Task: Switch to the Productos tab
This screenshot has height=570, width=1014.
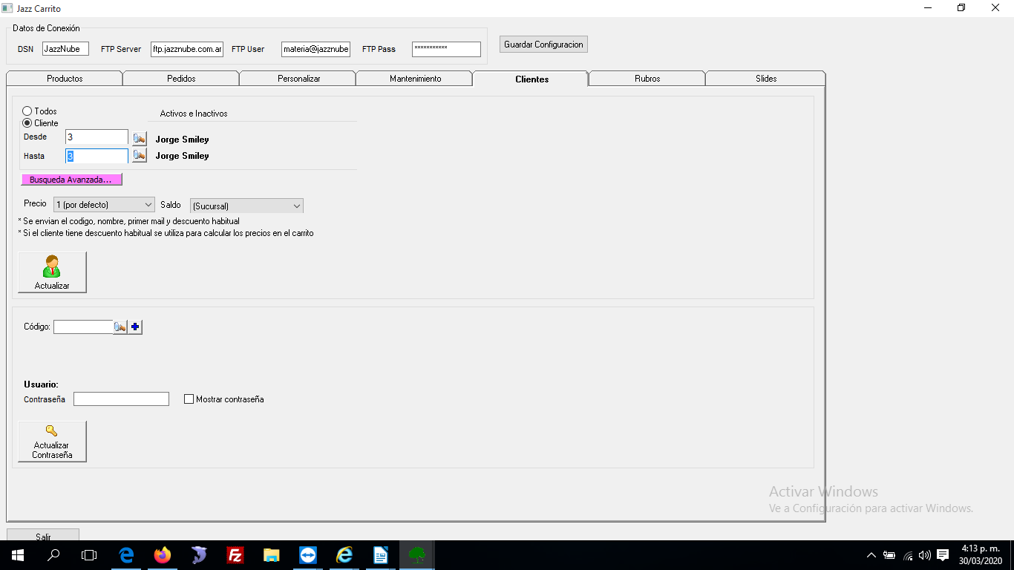Action: click(65, 79)
